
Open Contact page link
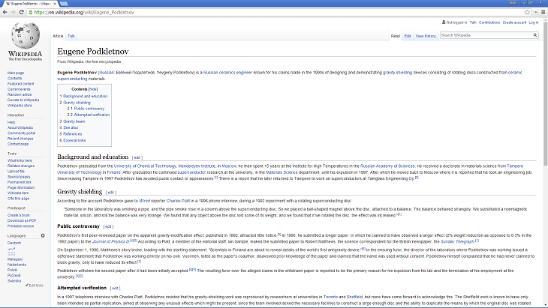coord(18,144)
